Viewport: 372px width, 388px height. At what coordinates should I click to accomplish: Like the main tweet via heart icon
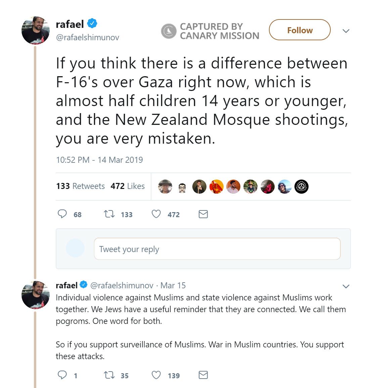[156, 214]
